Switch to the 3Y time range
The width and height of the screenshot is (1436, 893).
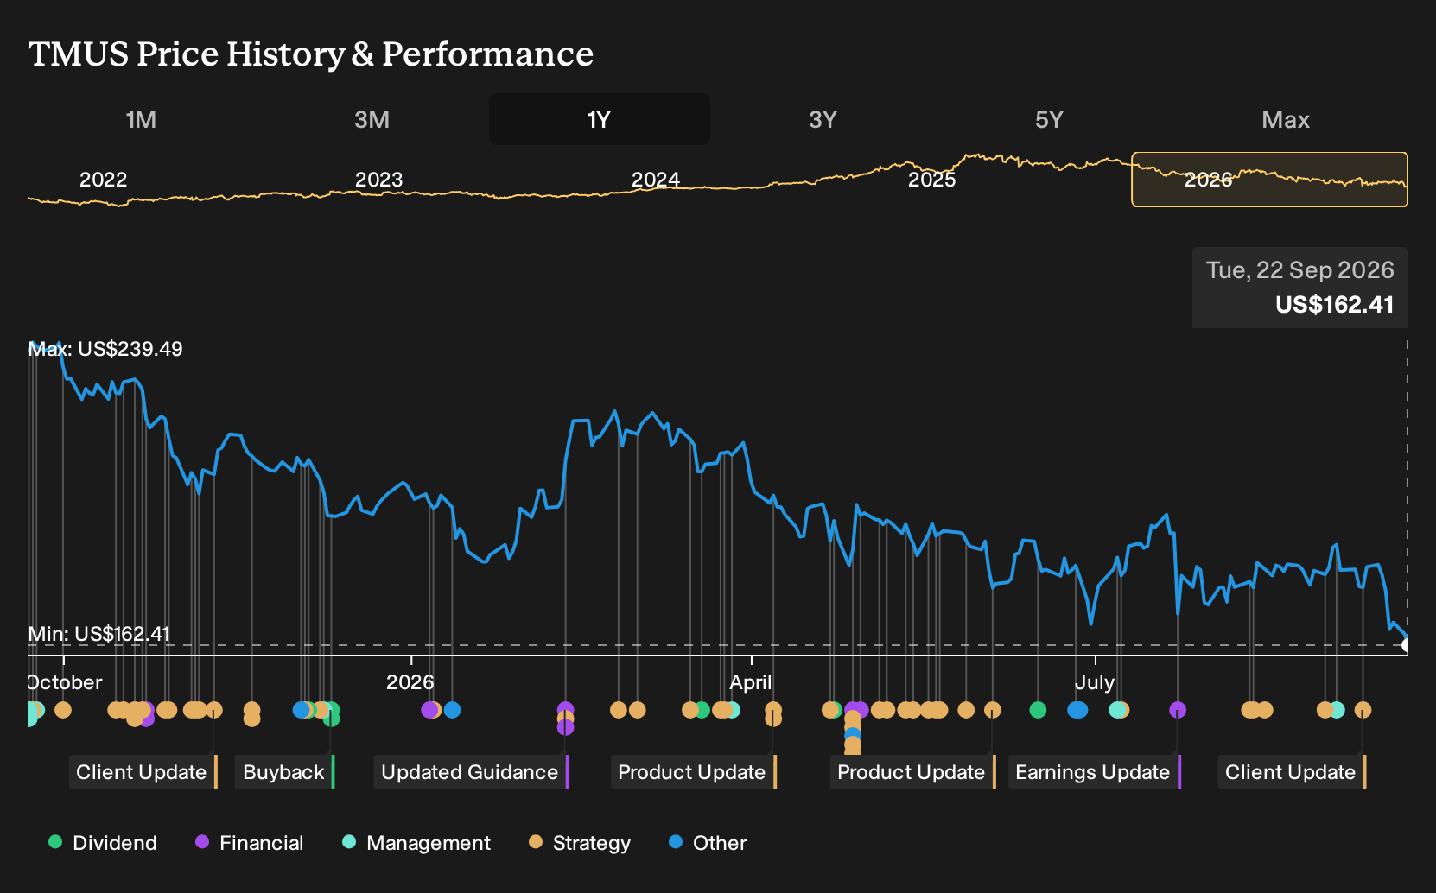click(x=823, y=119)
